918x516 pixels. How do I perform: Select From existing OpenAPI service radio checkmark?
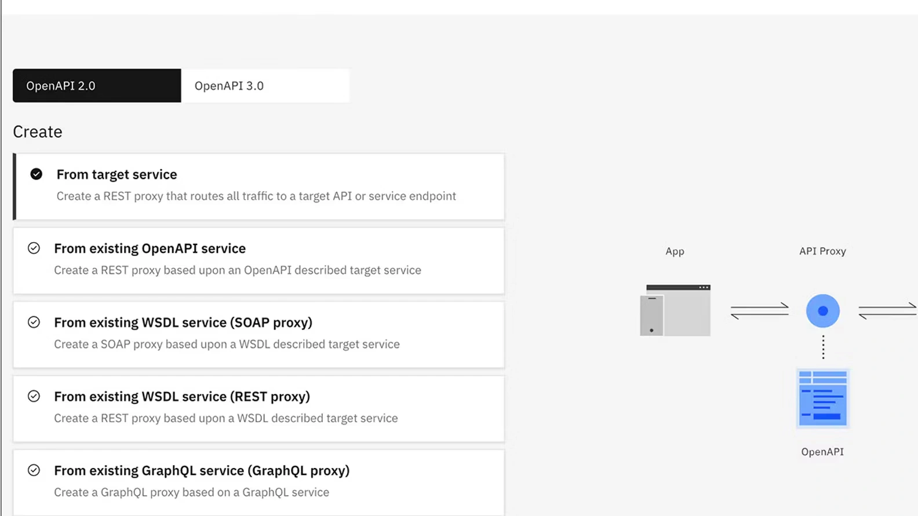pyautogui.click(x=34, y=248)
